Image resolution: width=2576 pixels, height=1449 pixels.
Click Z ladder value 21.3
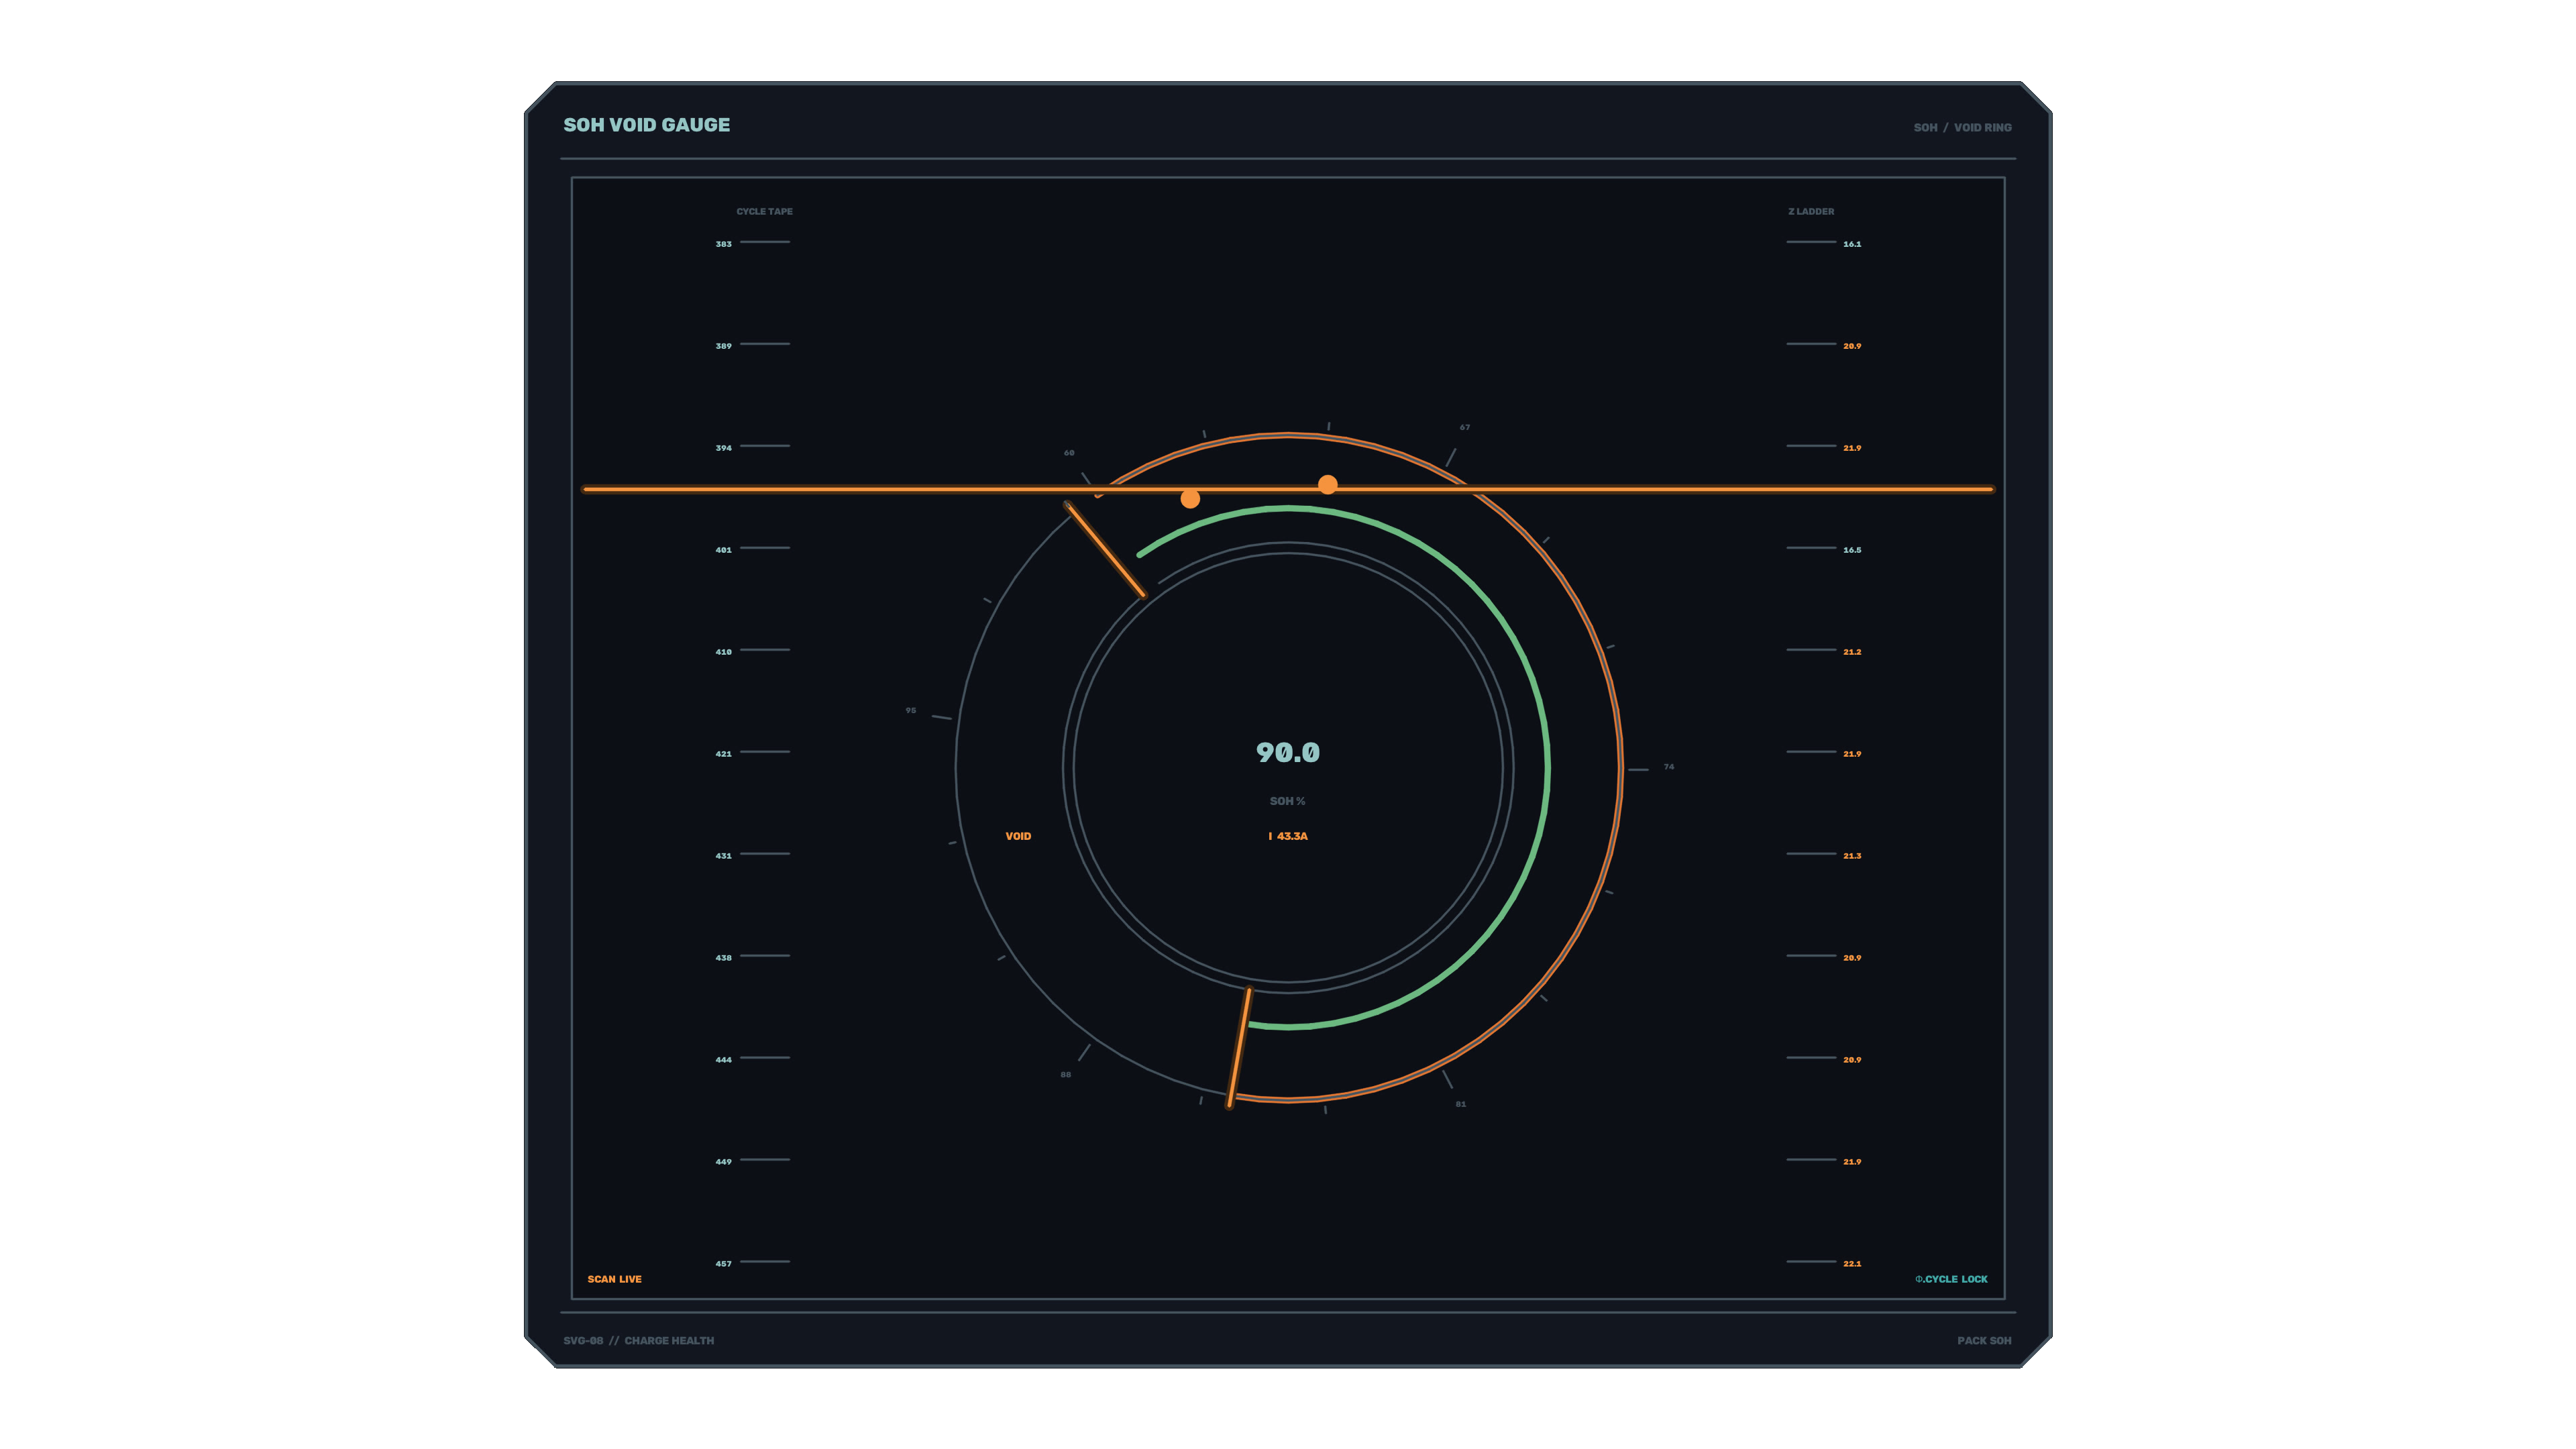1852,856
